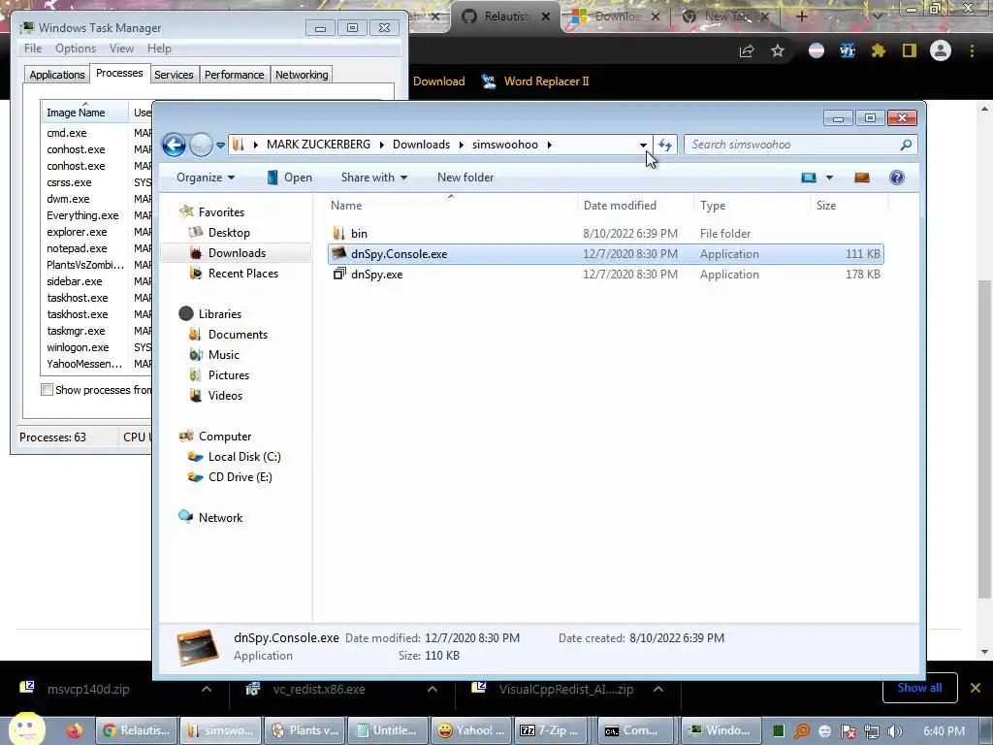Click the network tray icon
Image resolution: width=993 pixels, height=745 pixels.
coord(872,731)
